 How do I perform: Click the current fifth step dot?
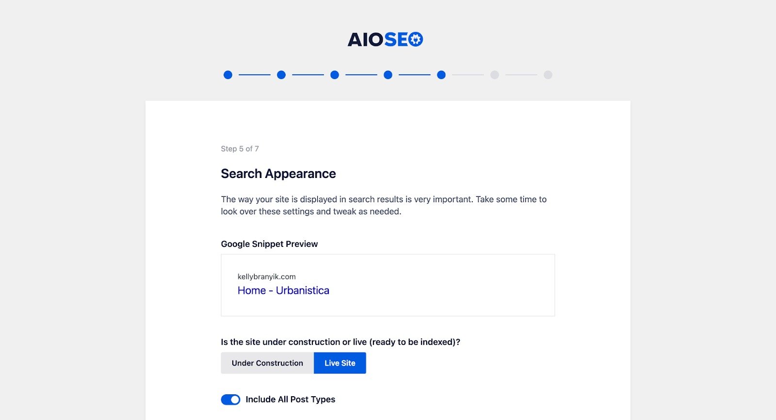441,75
